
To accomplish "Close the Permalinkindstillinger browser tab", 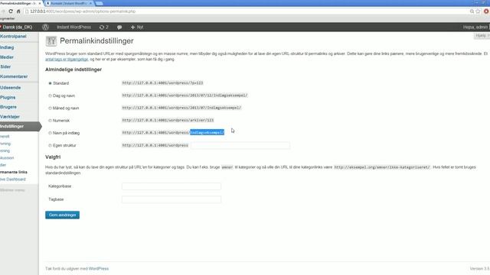I will click(40, 3).
